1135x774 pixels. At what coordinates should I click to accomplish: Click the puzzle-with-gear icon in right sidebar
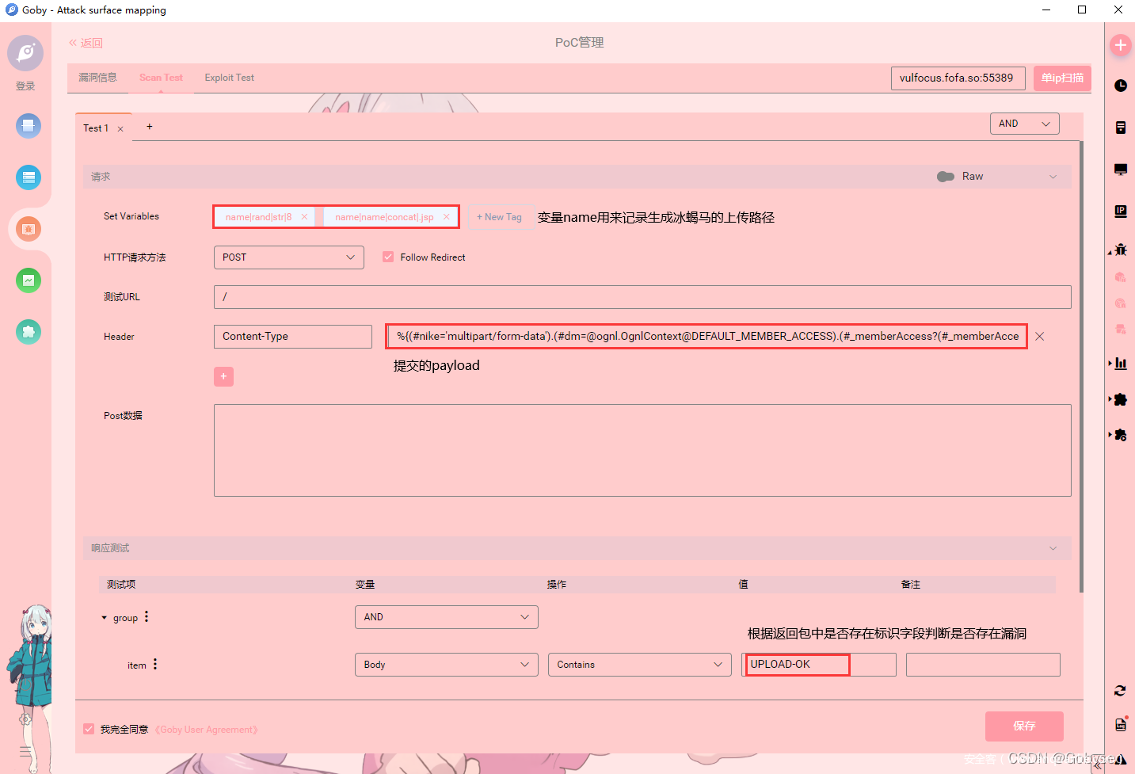[x=1121, y=435]
